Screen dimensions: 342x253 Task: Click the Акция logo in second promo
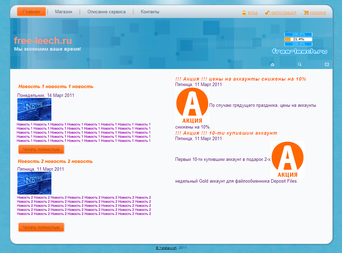pos(288,160)
